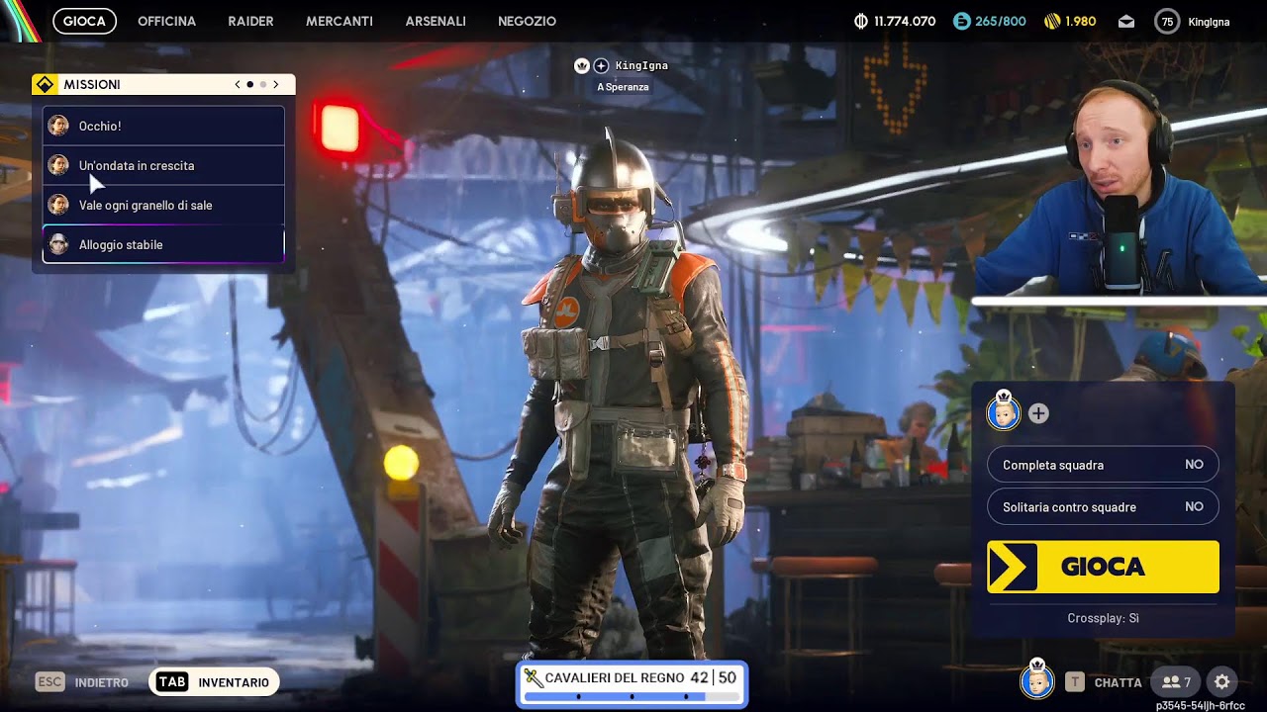Open KingIgna profile name in top bar

[x=1208, y=22]
